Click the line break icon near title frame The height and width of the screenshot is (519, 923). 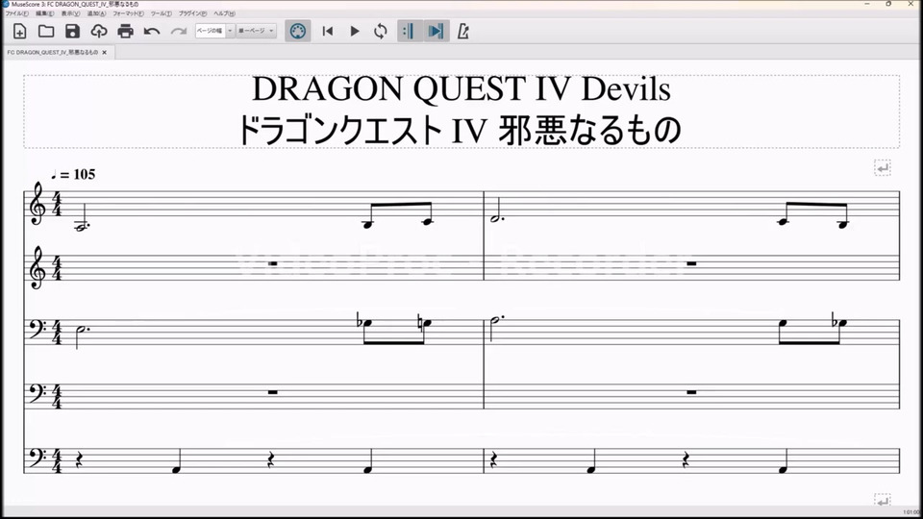(882, 168)
